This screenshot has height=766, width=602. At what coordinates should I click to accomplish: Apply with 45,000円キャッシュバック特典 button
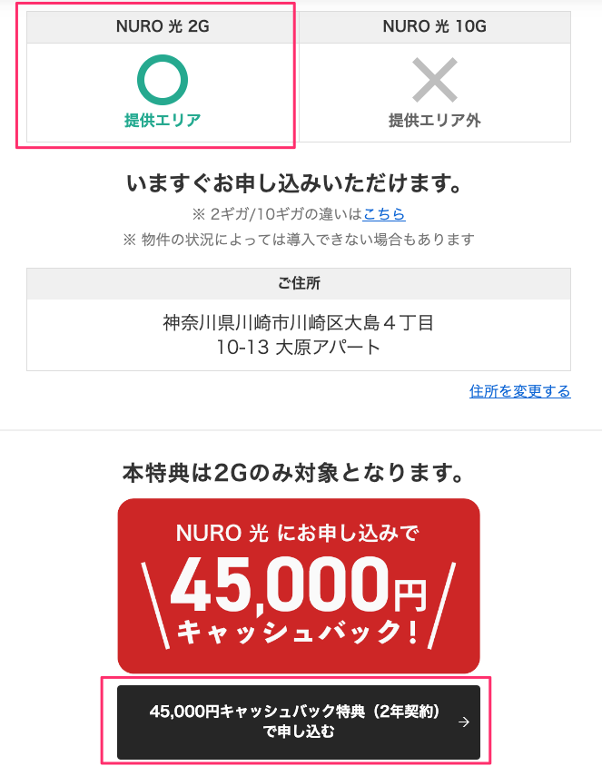[x=299, y=722]
